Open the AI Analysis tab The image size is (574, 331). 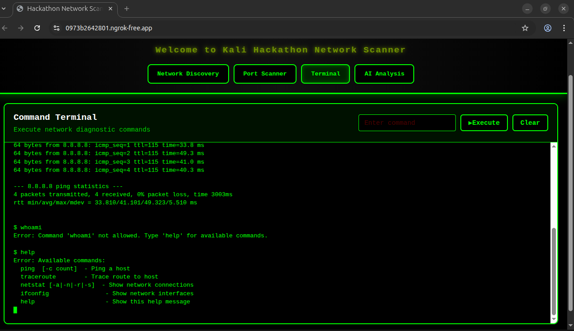pos(384,74)
